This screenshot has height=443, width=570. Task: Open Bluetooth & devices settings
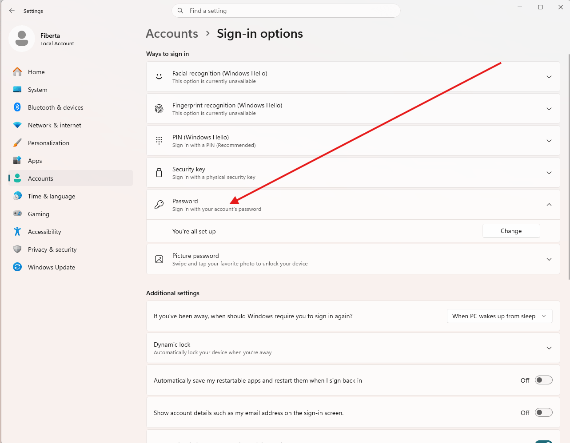[56, 107]
